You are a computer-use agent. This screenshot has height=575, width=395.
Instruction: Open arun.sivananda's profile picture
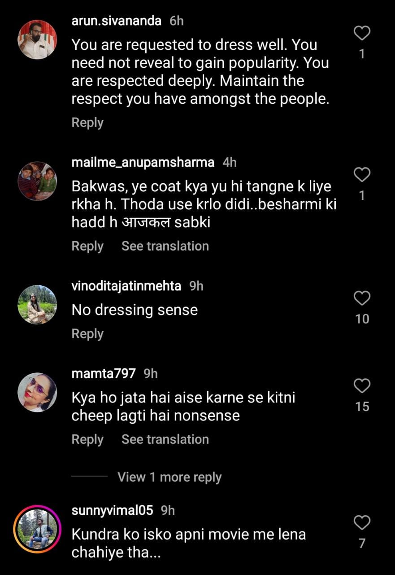pyautogui.click(x=37, y=40)
